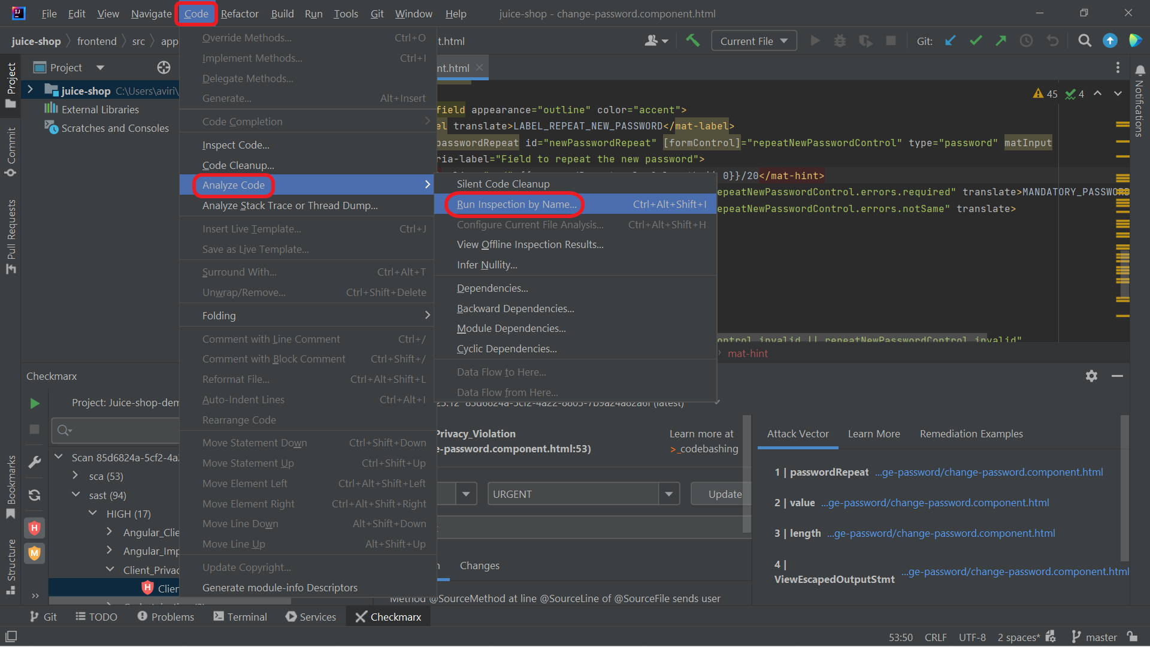Open Git Show History clock icon
This screenshot has width=1150, height=647.
1027,41
